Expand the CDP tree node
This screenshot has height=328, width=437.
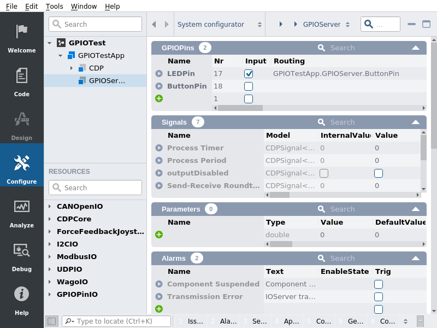71,68
